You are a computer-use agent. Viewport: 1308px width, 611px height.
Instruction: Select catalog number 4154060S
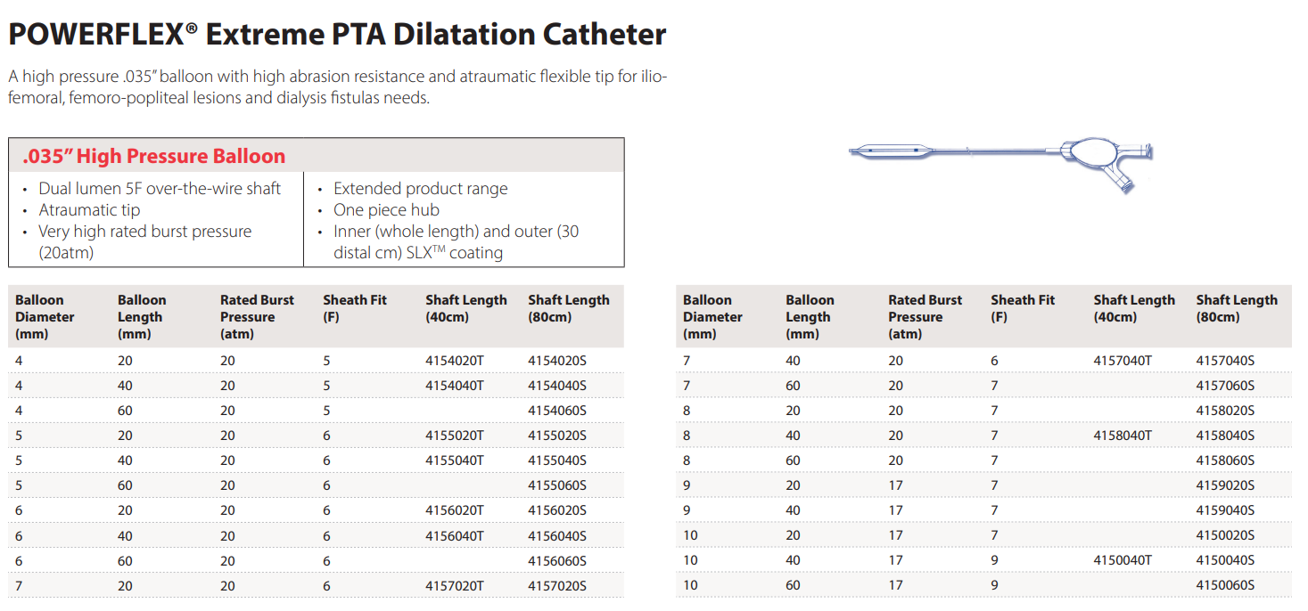(557, 411)
